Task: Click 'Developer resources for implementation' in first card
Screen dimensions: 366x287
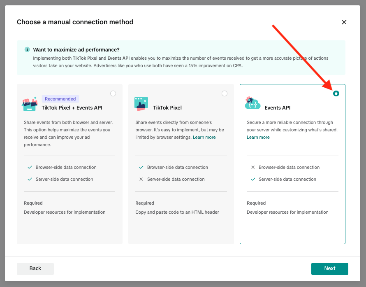Action: coord(65,212)
